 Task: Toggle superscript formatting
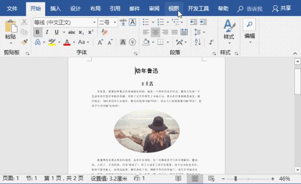point(91,32)
